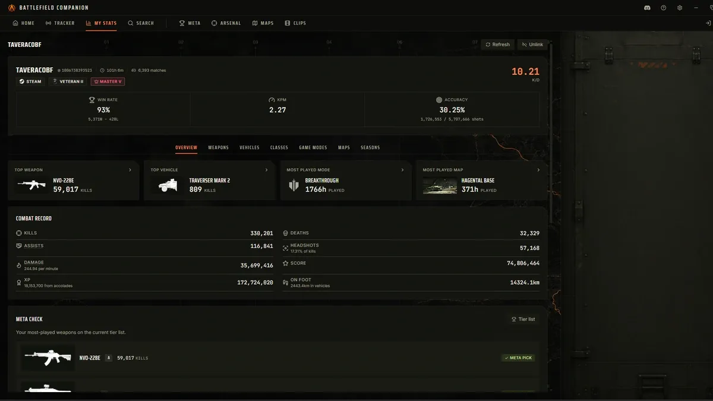The image size is (713, 401).
Task: Click the sign-out arrow icon
Action: 708,23
